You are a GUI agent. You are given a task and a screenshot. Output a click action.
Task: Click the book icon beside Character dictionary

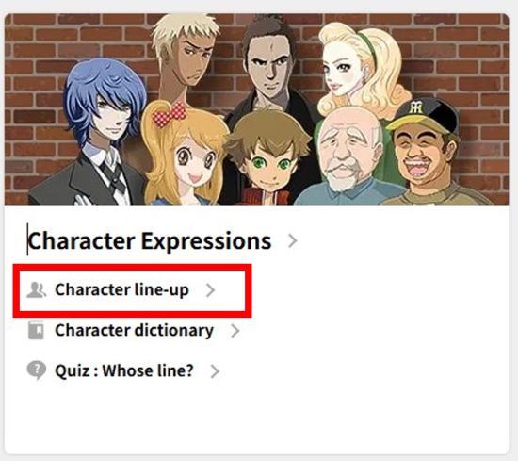(36, 330)
